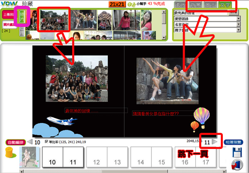The width and height of the screenshot is (249, 173).
Task: Expand the 親子語錄 dropdown
Action: pyautogui.click(x=238, y=30)
